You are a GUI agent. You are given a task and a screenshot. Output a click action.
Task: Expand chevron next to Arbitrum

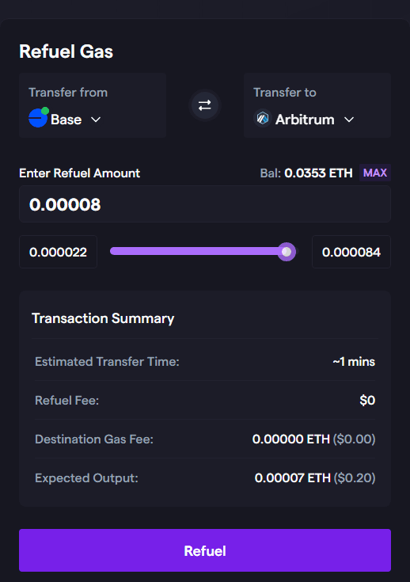[349, 120]
